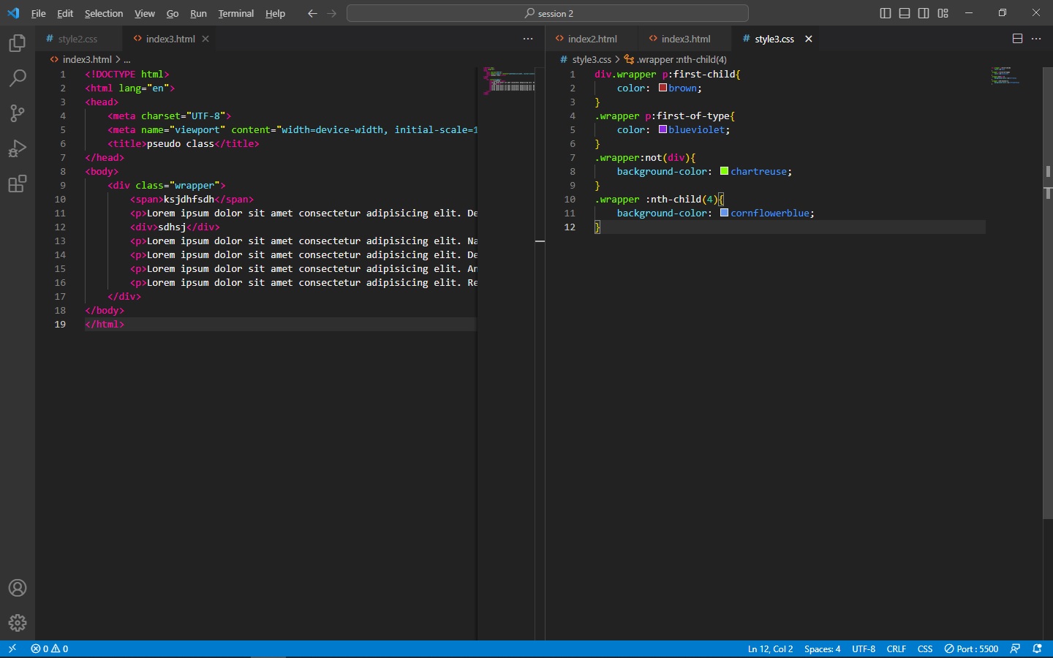Open more actions for right editor group
This screenshot has width=1053, height=658.
pos(1036,39)
